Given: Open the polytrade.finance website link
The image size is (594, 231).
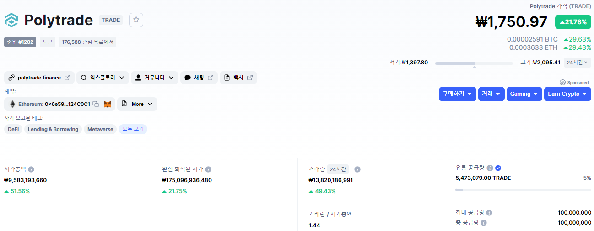Looking at the screenshot, I should point(39,78).
